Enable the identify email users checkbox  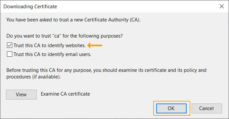pyautogui.click(x=10, y=54)
